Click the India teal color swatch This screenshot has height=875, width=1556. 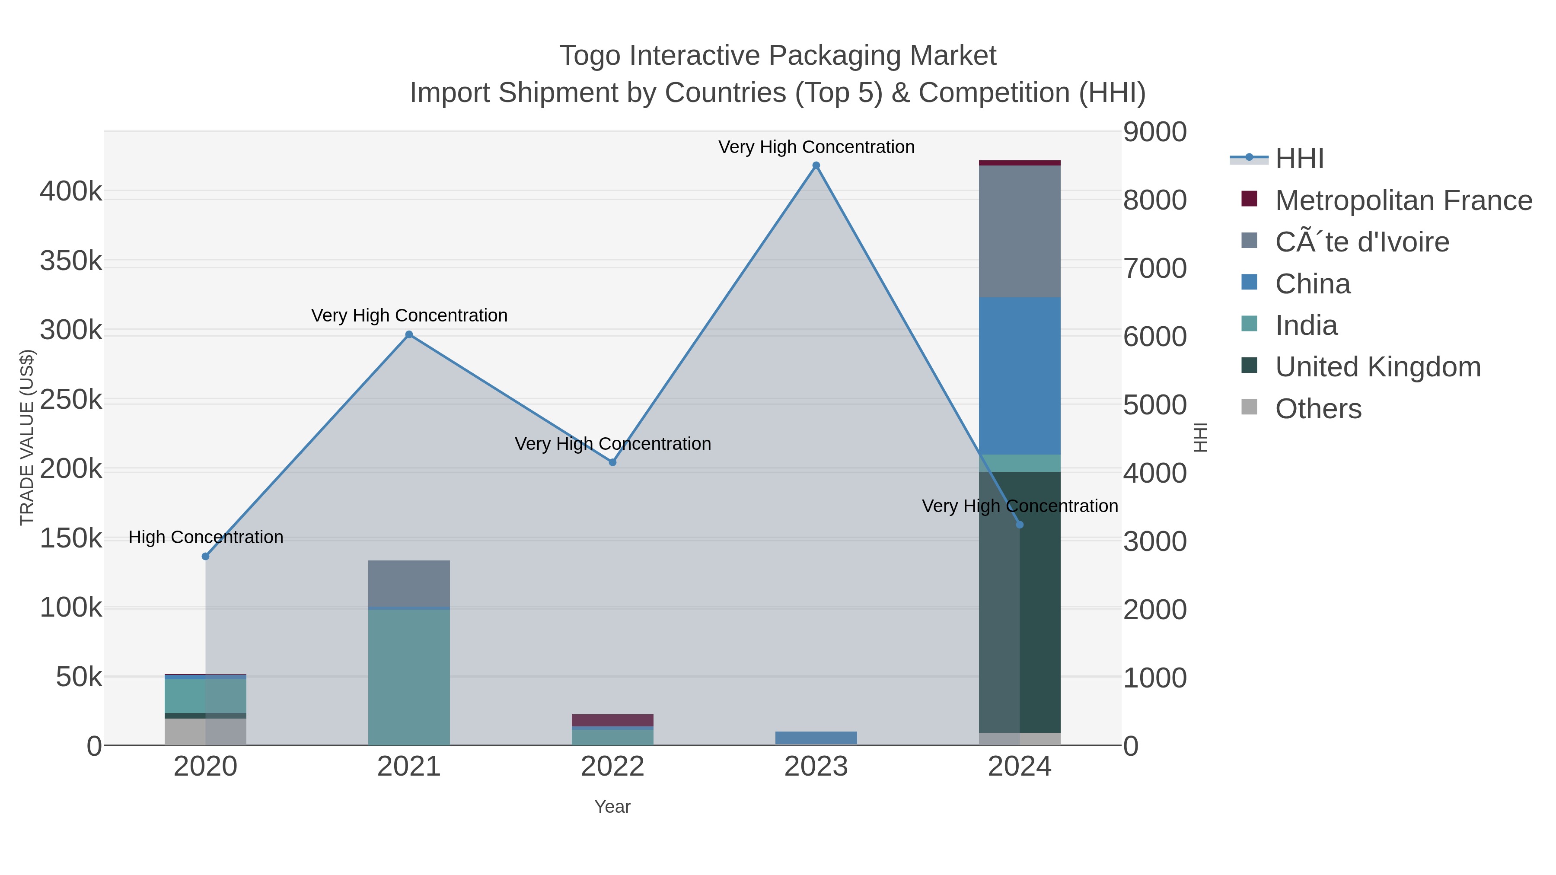(1249, 324)
